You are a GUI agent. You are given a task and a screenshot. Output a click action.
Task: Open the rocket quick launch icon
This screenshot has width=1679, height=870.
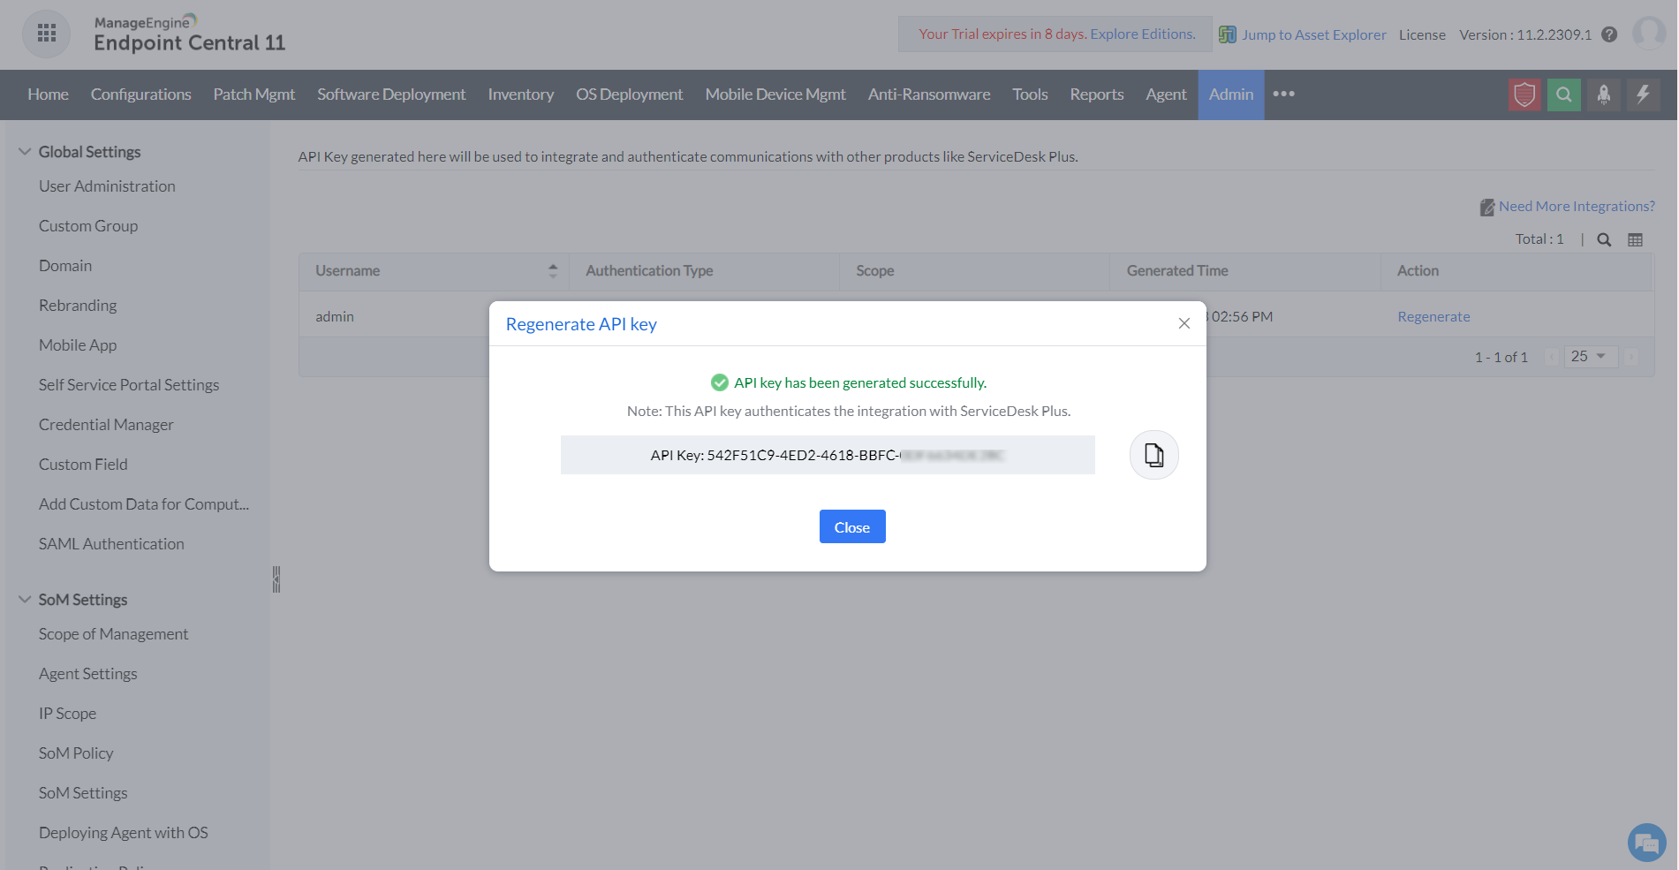pos(1604,95)
